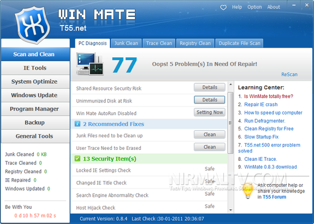The height and width of the screenshot is (224, 314).
Task: Open the Duplicate File Scan tab
Action: [x=239, y=44]
